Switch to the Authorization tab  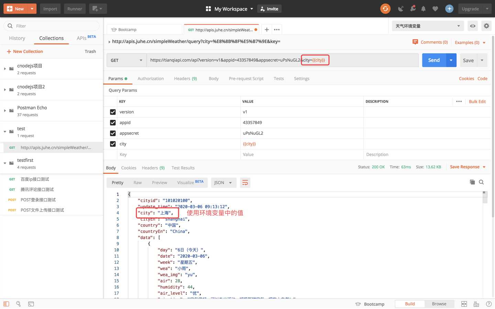151,79
